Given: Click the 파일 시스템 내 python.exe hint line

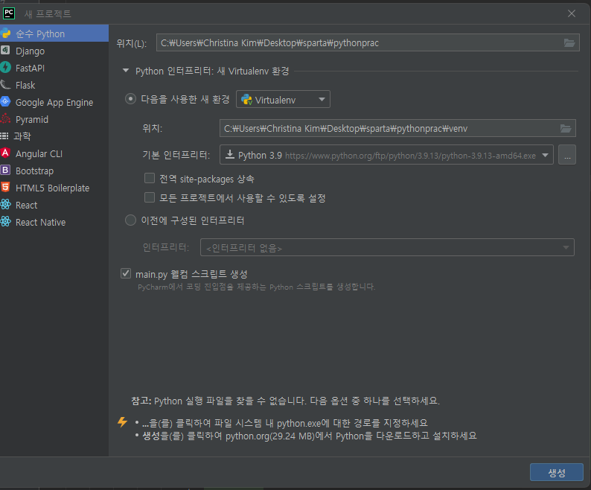Looking at the screenshot, I should click(285, 423).
